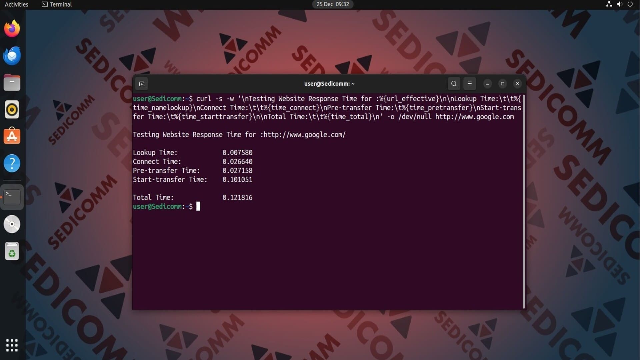The width and height of the screenshot is (640, 360).
Task: Click the Activities button
Action: pos(16,4)
